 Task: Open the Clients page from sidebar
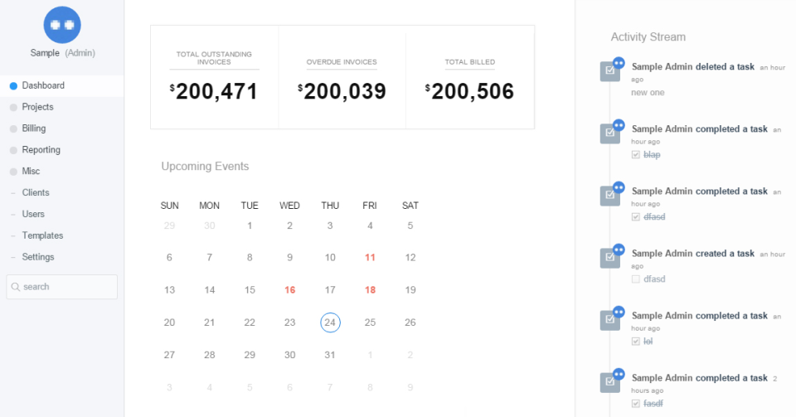pos(36,192)
